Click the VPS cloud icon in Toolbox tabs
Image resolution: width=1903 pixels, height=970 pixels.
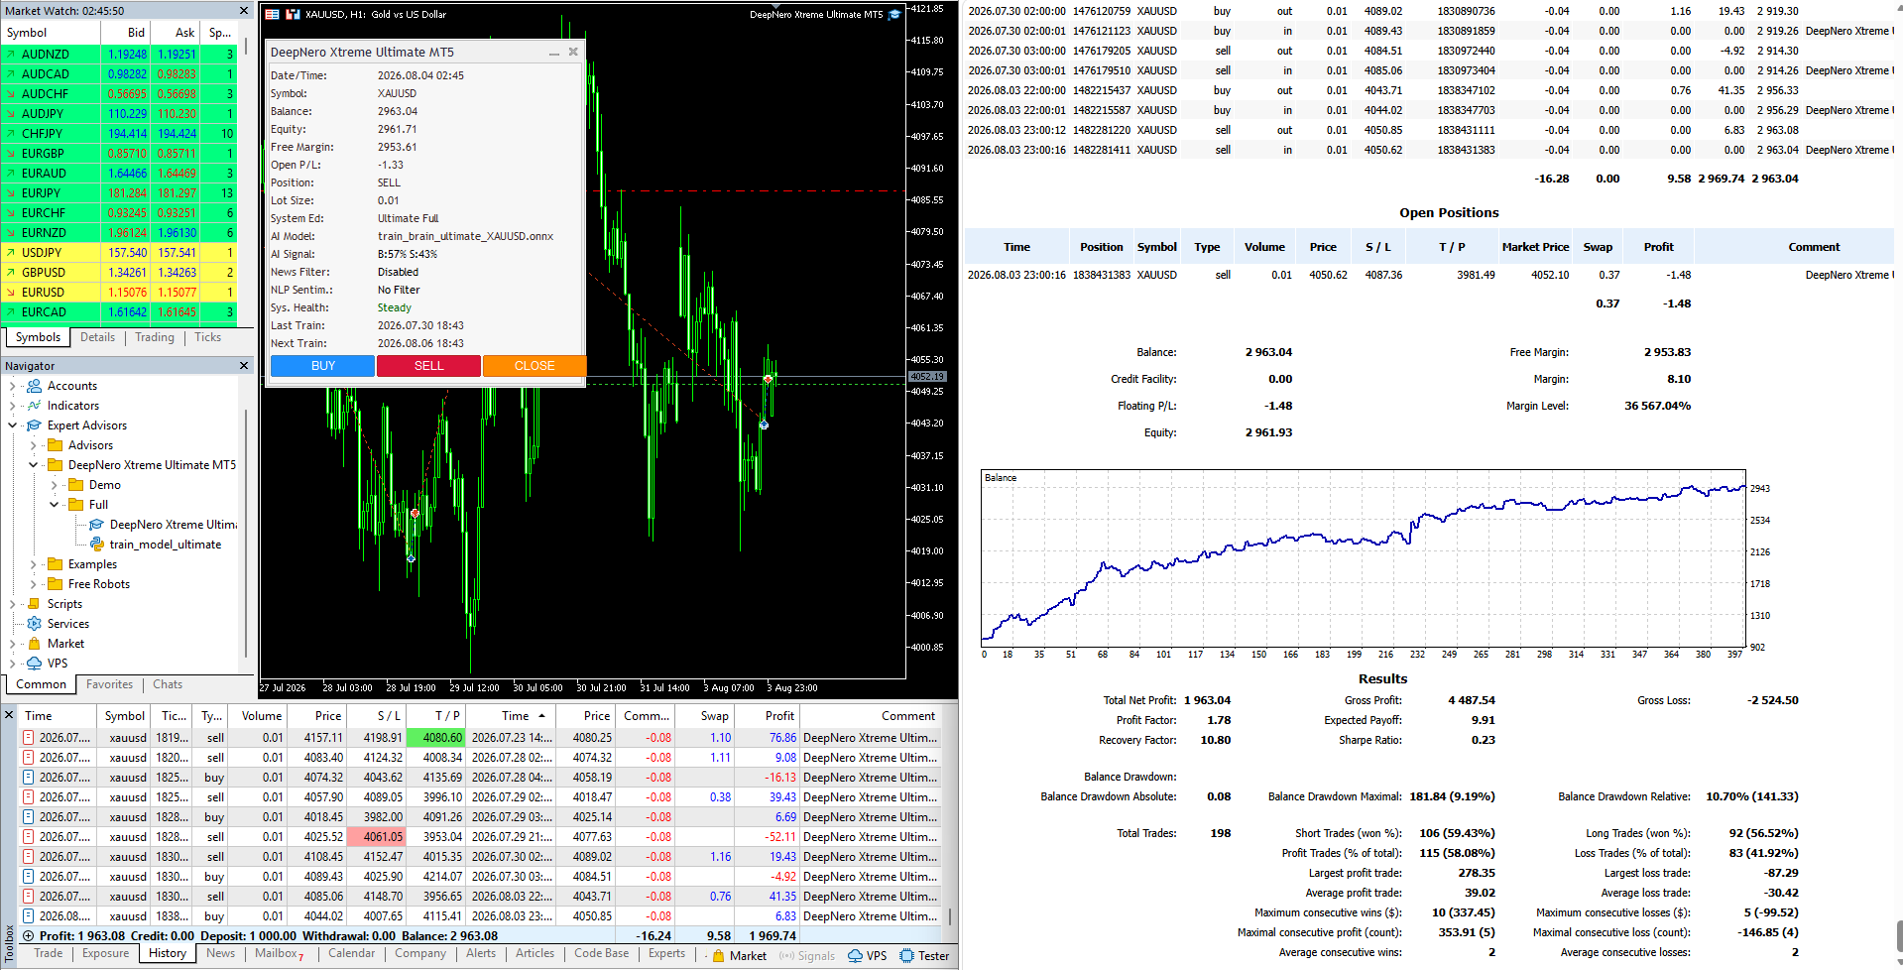click(855, 956)
